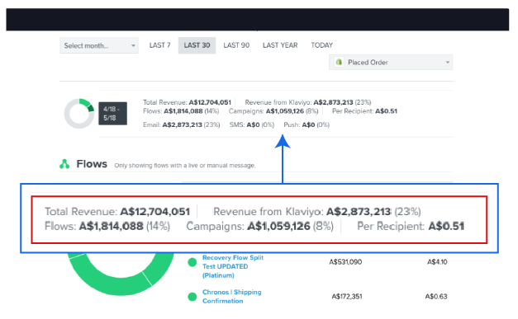Click the A$172,351 revenue value
This screenshot has height=319, width=518.
click(347, 296)
